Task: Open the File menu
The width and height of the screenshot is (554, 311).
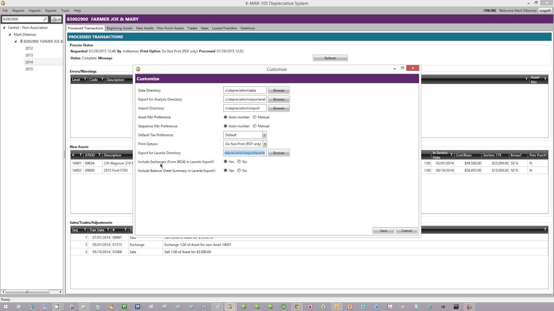Action: click(x=5, y=10)
